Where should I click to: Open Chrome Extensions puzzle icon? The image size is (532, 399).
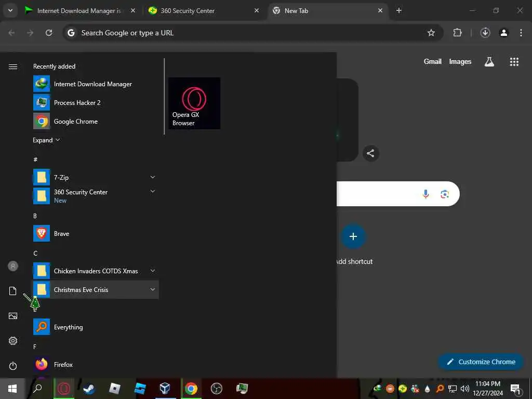457,33
